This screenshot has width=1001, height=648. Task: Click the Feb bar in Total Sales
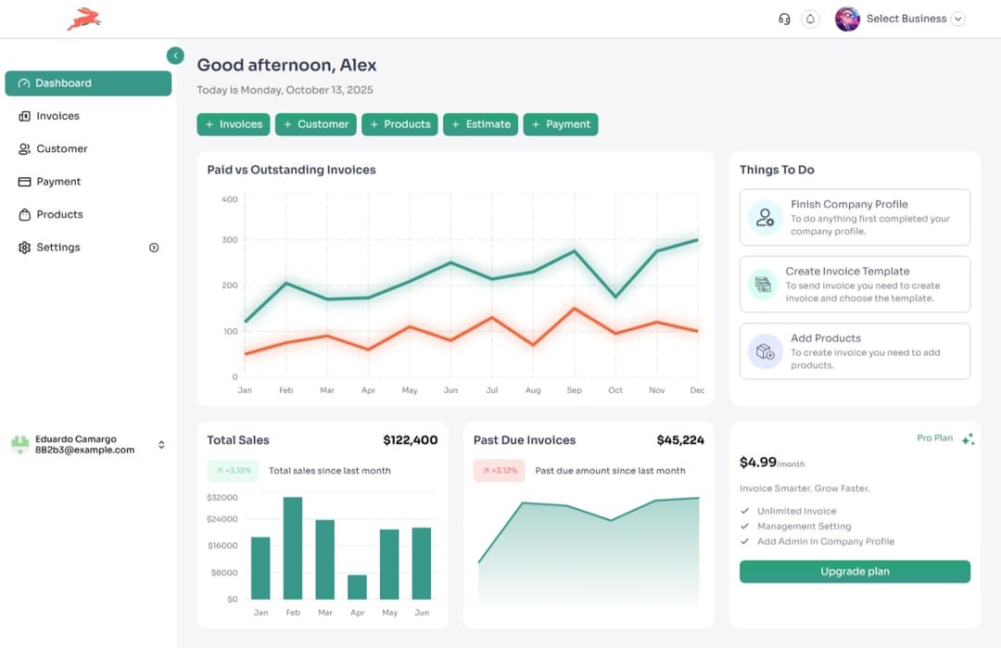pos(292,548)
